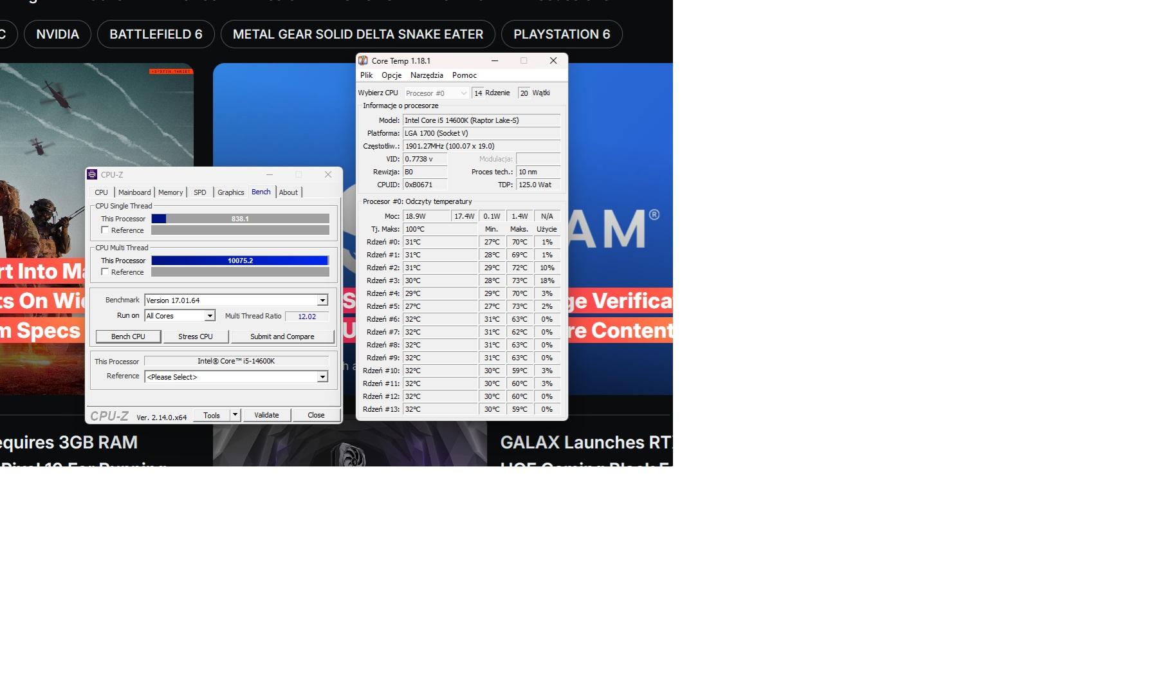This screenshot has height=691, width=1160.
Task: Minimize the Core Temp window
Action: tap(495, 60)
